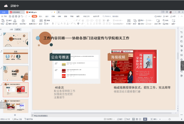Click the Text Box icon

click(x=129, y=21)
